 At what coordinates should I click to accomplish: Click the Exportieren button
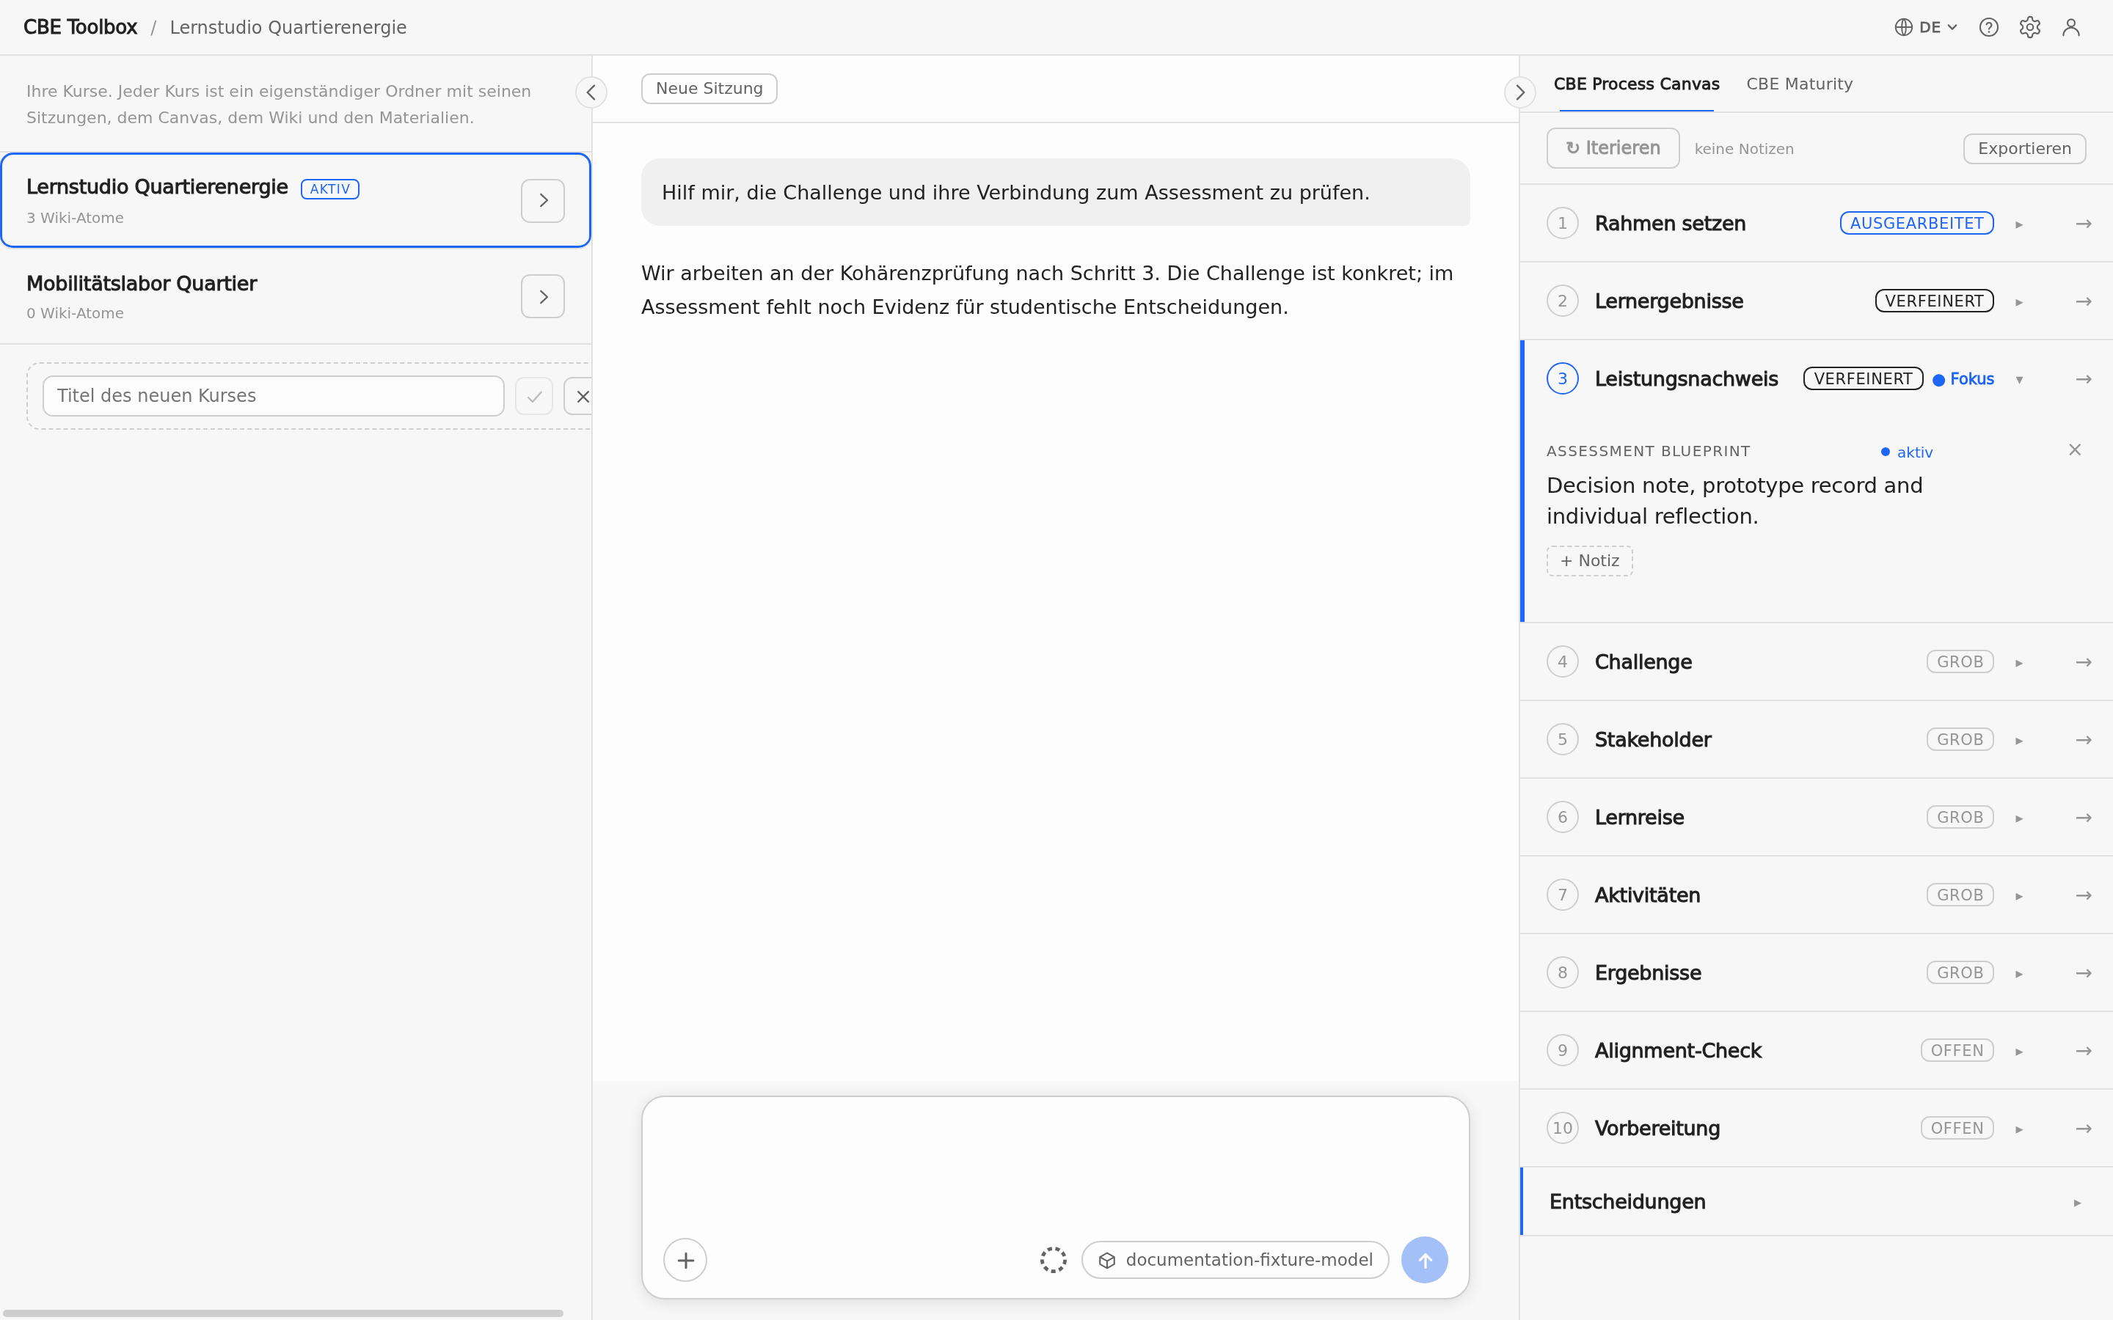tap(2024, 148)
